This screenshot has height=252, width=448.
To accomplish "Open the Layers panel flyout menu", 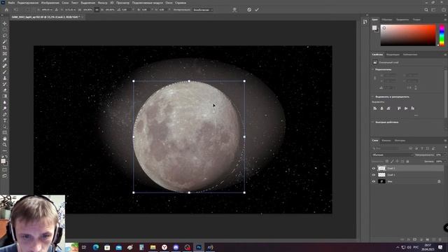I will click(x=445, y=141).
